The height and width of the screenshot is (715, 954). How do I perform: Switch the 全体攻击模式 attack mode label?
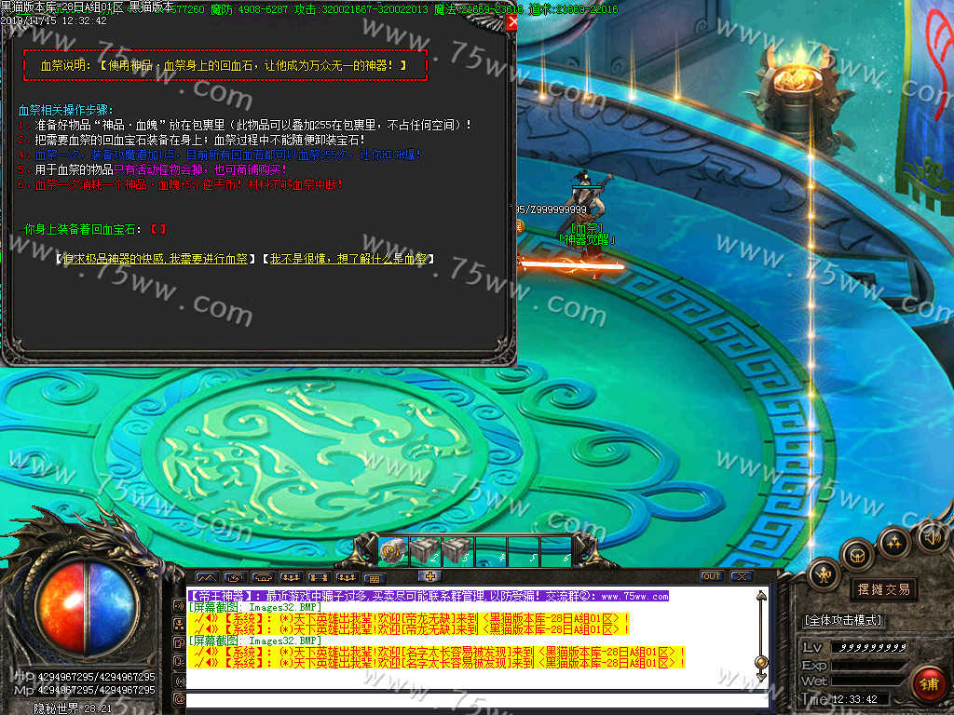843,620
